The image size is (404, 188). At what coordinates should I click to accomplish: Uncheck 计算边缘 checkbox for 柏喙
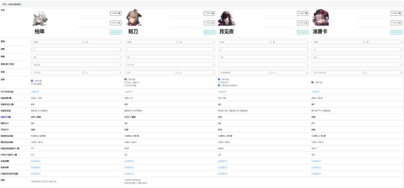(32, 81)
